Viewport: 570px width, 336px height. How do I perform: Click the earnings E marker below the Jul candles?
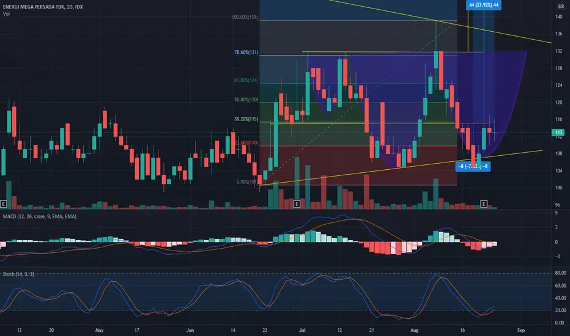pos(297,204)
